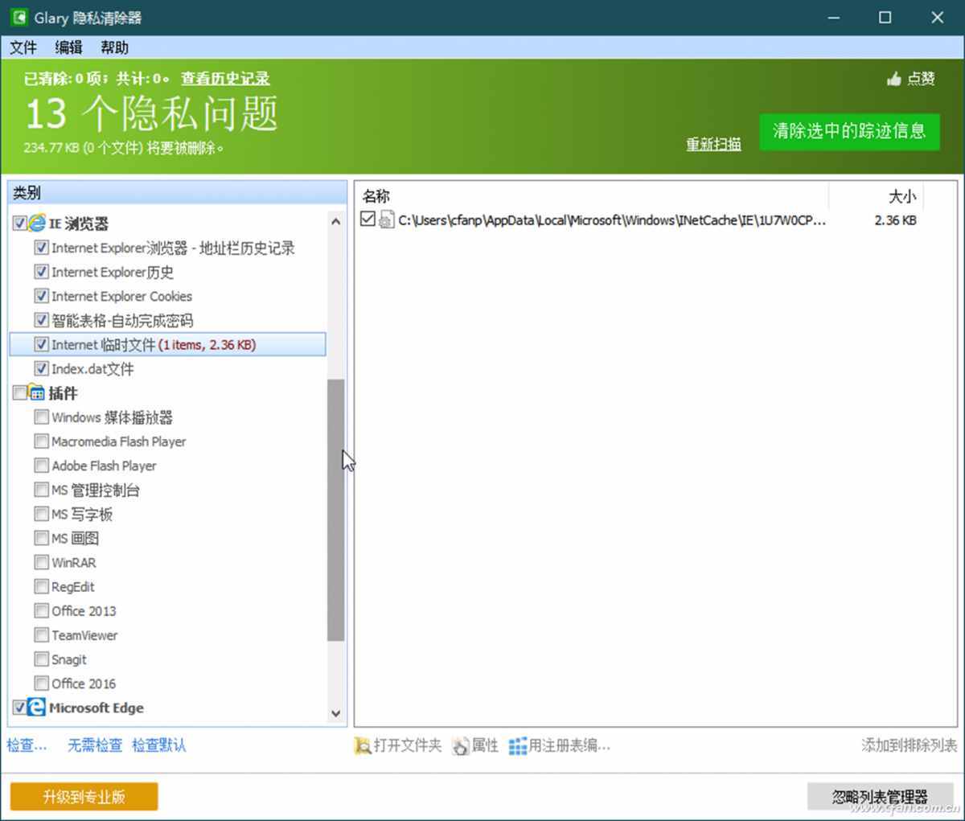Check Snagit checkbox
The height and width of the screenshot is (821, 965).
pos(42,659)
